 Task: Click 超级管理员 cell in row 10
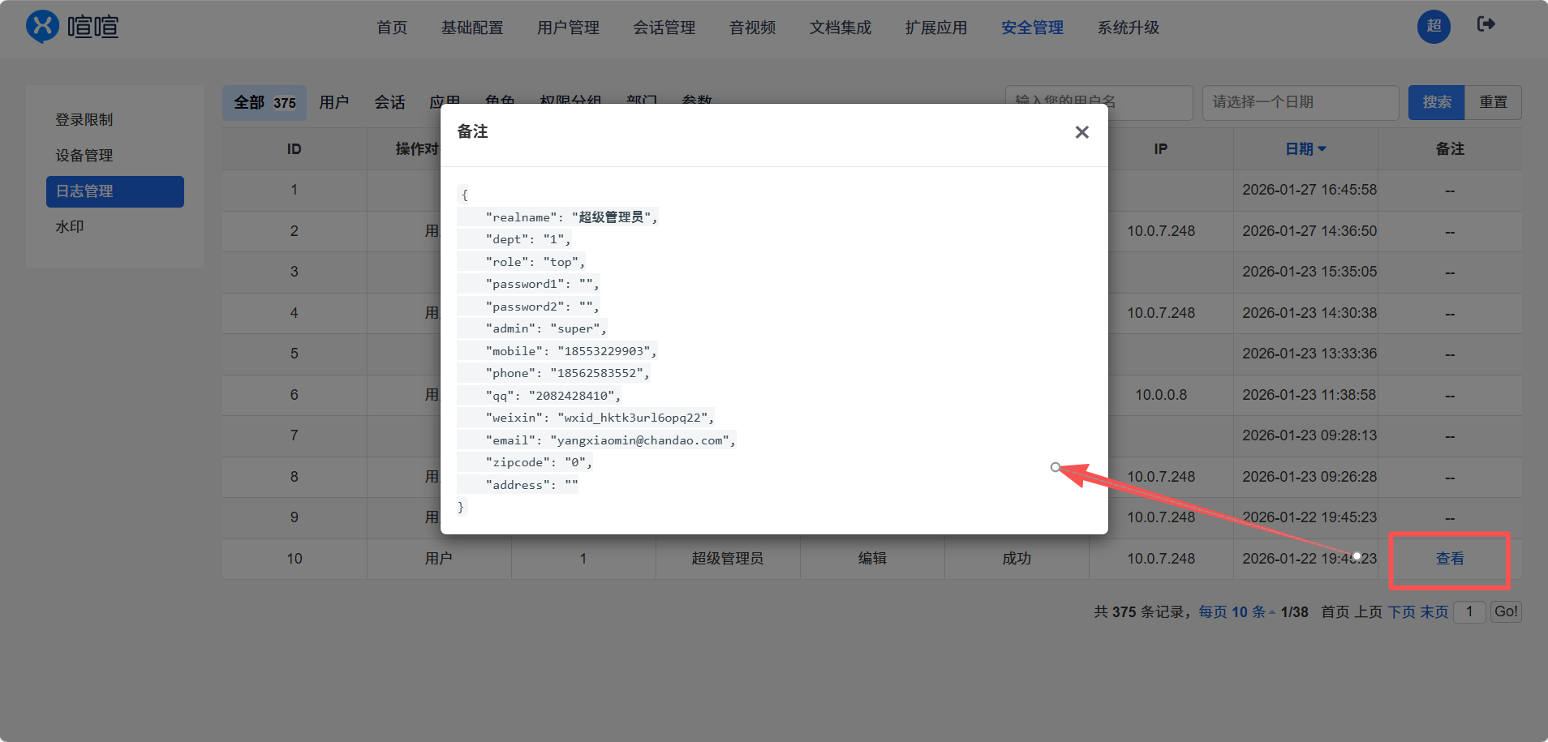[728, 559]
